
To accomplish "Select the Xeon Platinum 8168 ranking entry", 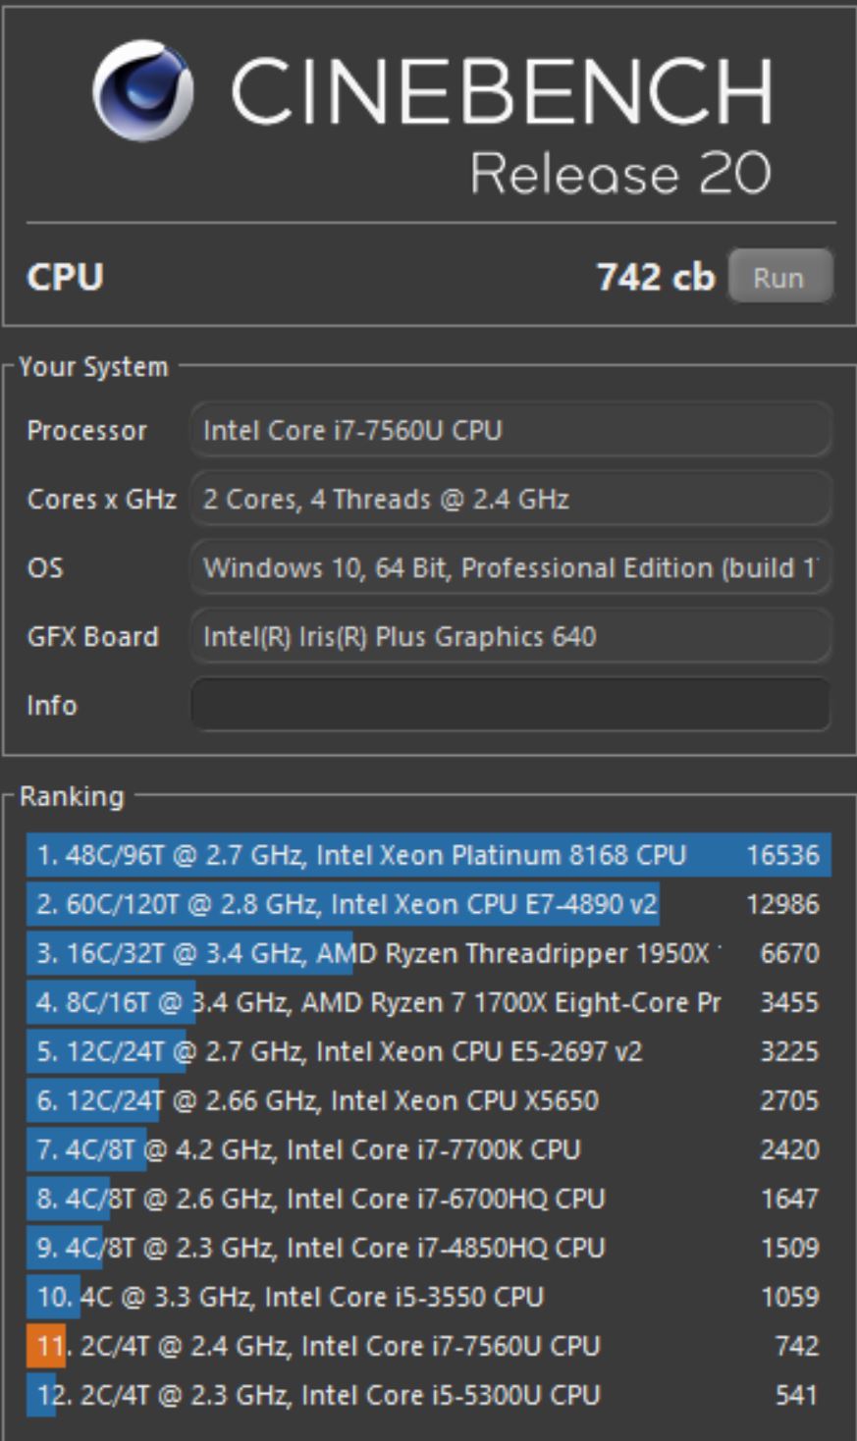I will tap(428, 855).
